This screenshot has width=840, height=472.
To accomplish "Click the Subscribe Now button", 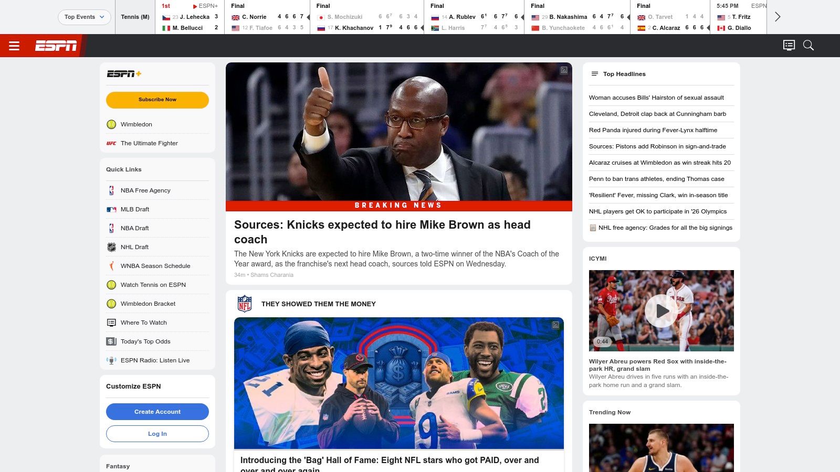I will 157,100.
